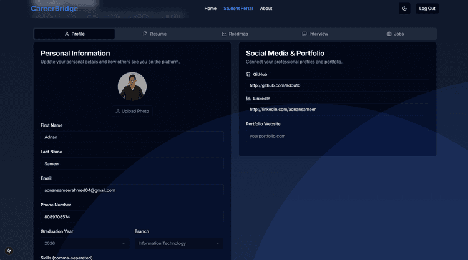Screen dimensions: 468x260
Task: Click the Phone Number label
Action: pos(56,205)
